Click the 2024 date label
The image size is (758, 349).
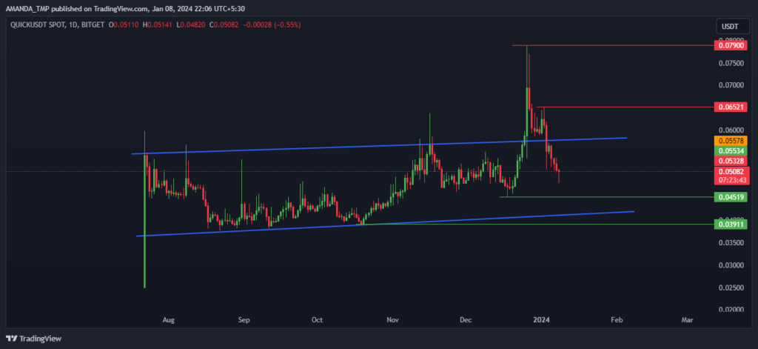[x=541, y=320]
